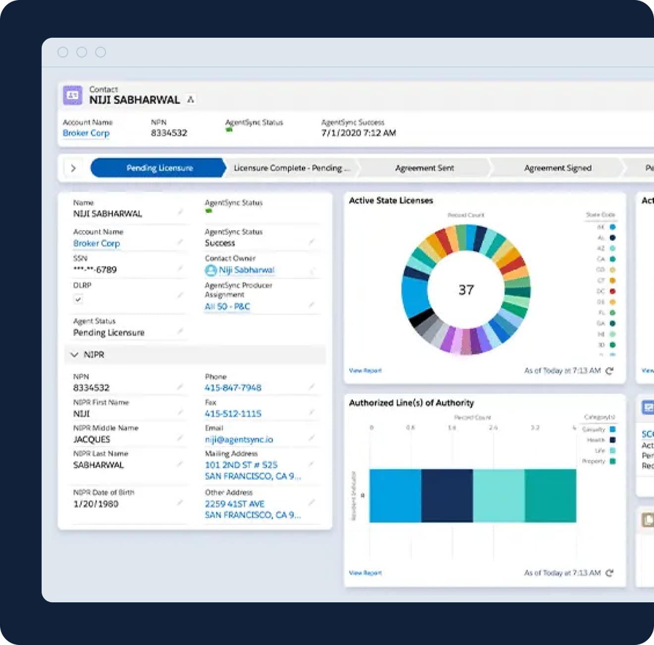
Task: Edit the SSN field with pencil icon
Action: click(180, 268)
